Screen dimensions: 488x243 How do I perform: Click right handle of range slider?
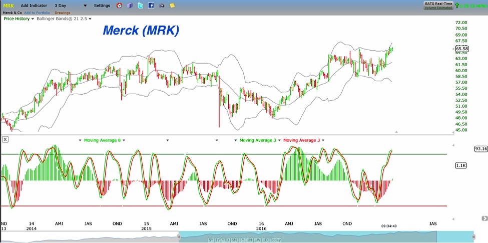(473, 236)
